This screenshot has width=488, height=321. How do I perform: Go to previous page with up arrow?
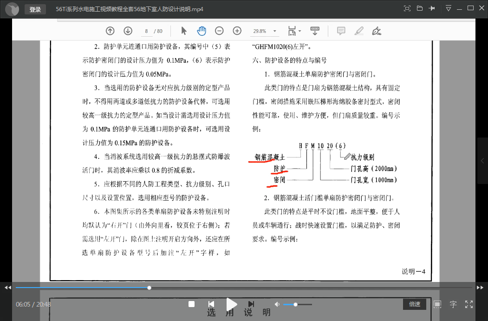click(110, 31)
